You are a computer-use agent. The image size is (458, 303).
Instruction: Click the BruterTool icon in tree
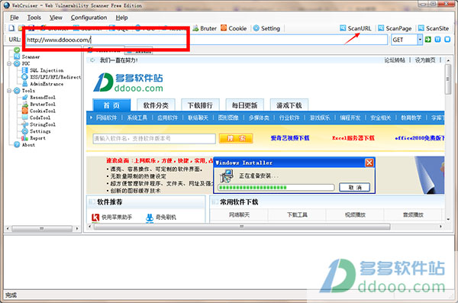[25, 104]
